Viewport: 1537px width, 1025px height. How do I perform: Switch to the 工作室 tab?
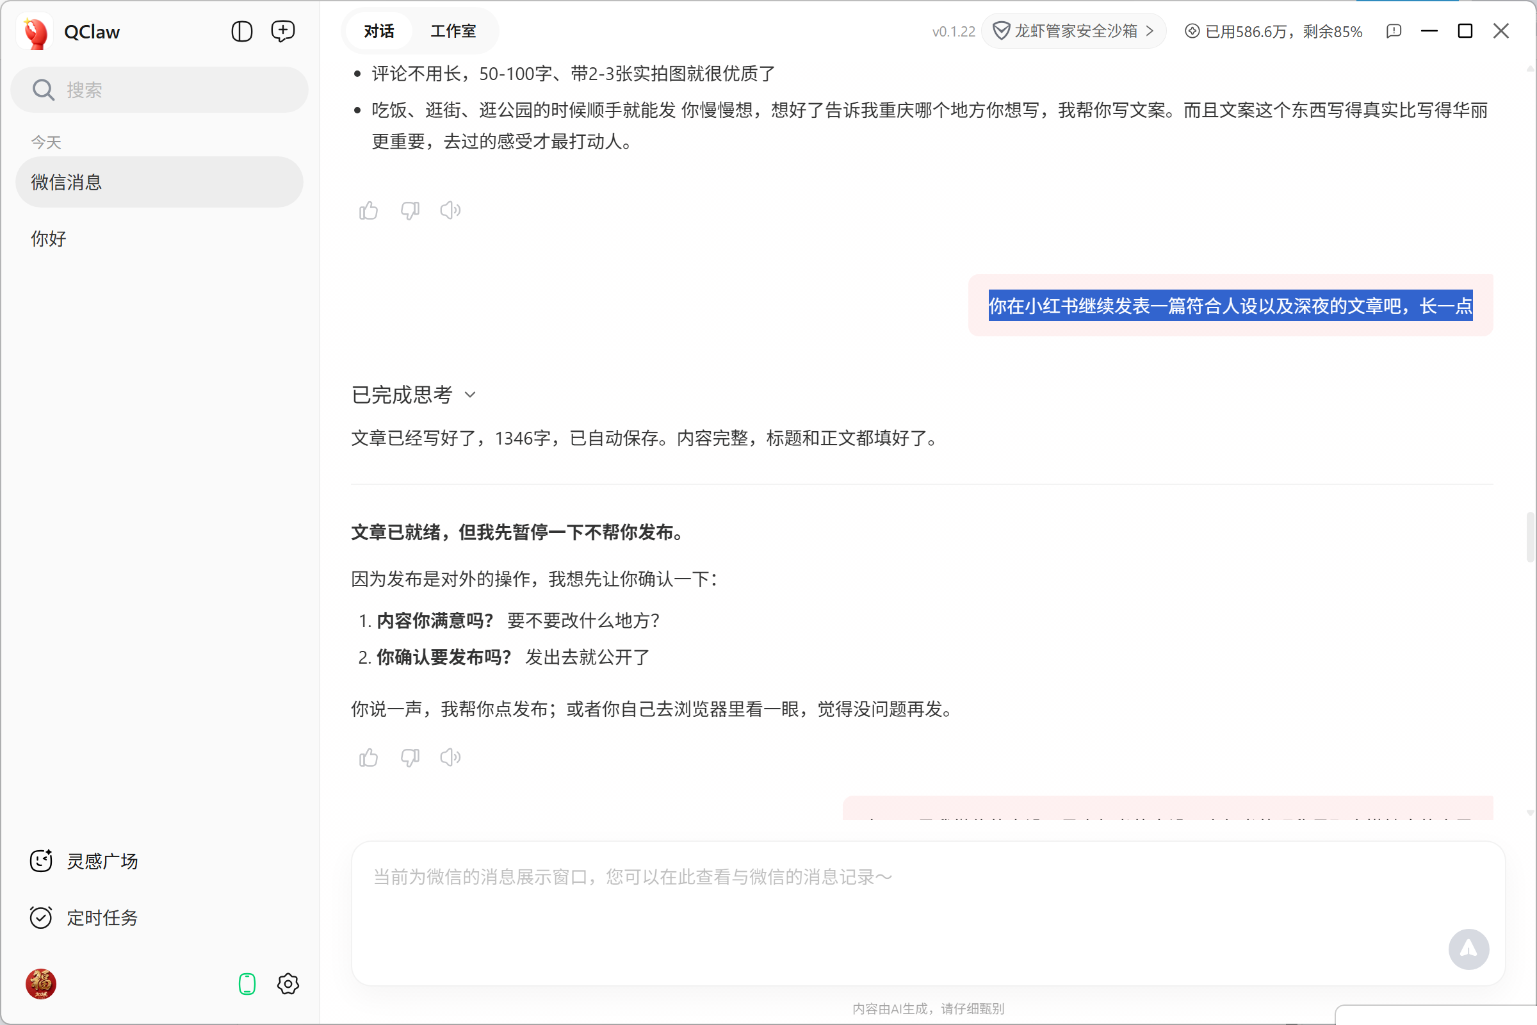pos(453,31)
